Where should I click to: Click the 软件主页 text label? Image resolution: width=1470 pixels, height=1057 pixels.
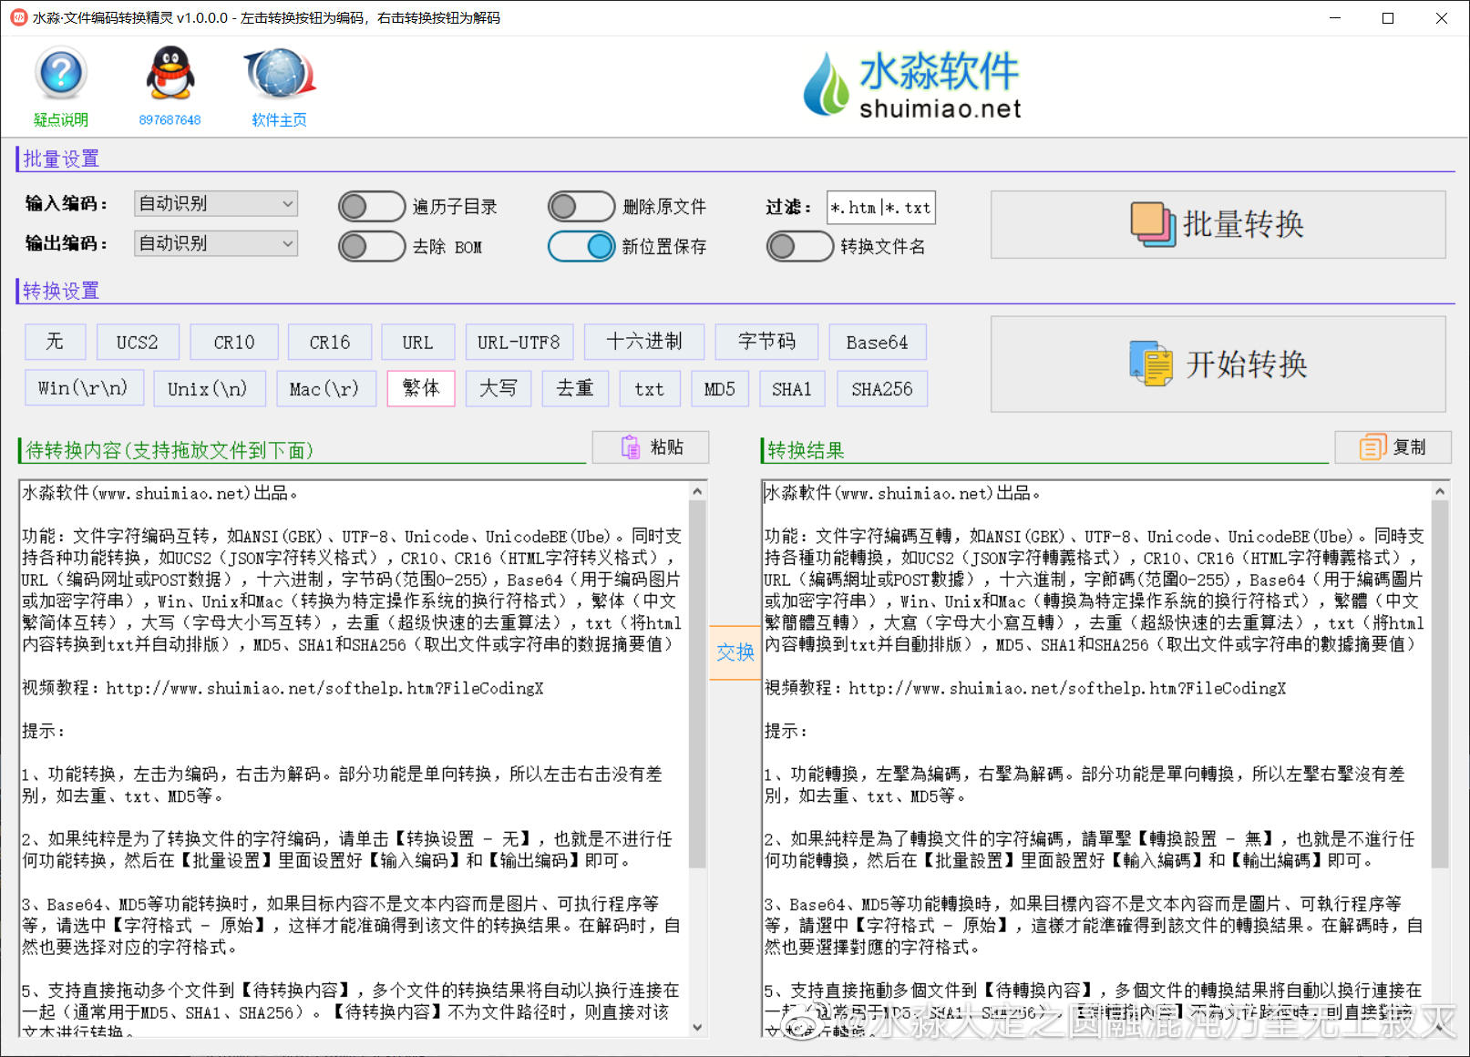tap(279, 119)
